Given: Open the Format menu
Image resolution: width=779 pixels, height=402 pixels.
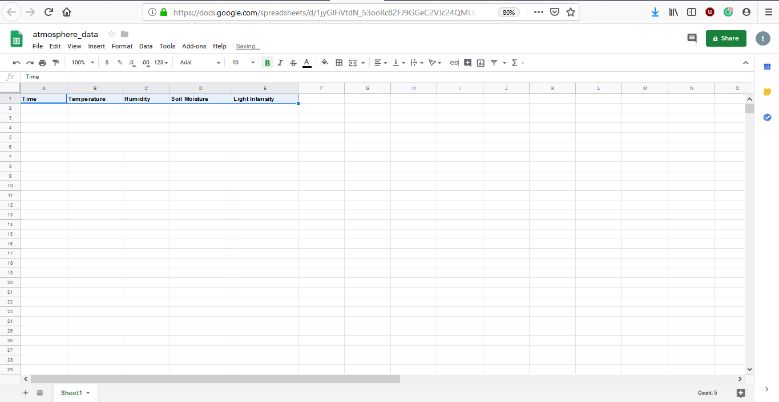Looking at the screenshot, I should [122, 46].
